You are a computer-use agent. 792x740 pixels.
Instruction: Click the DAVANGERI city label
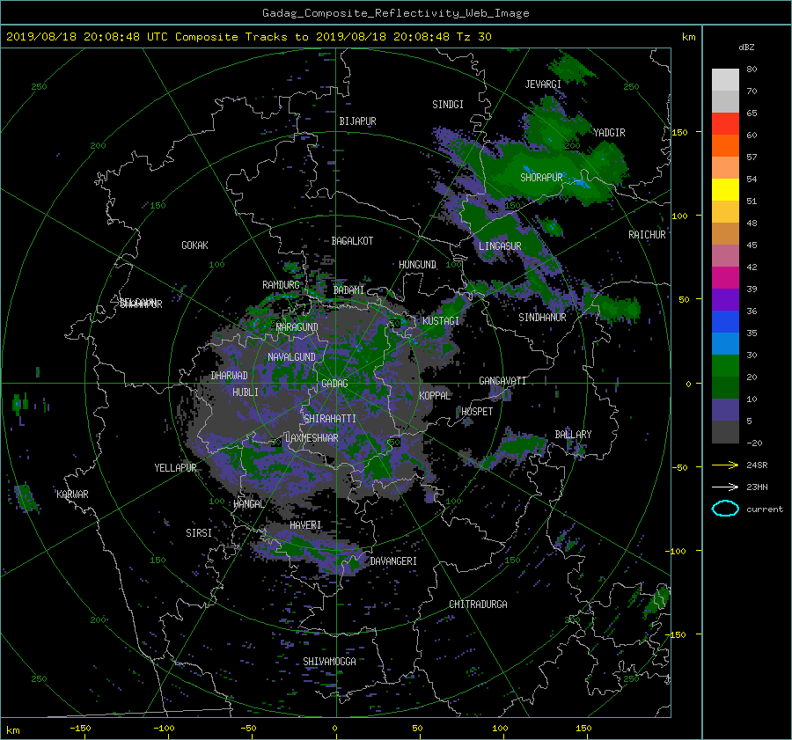393,561
